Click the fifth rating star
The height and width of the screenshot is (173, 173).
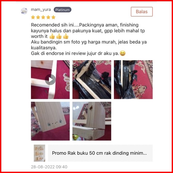[x=53, y=17]
